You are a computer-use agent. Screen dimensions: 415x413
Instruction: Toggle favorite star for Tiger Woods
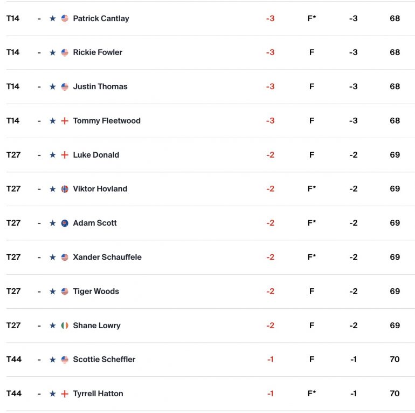[x=53, y=292]
